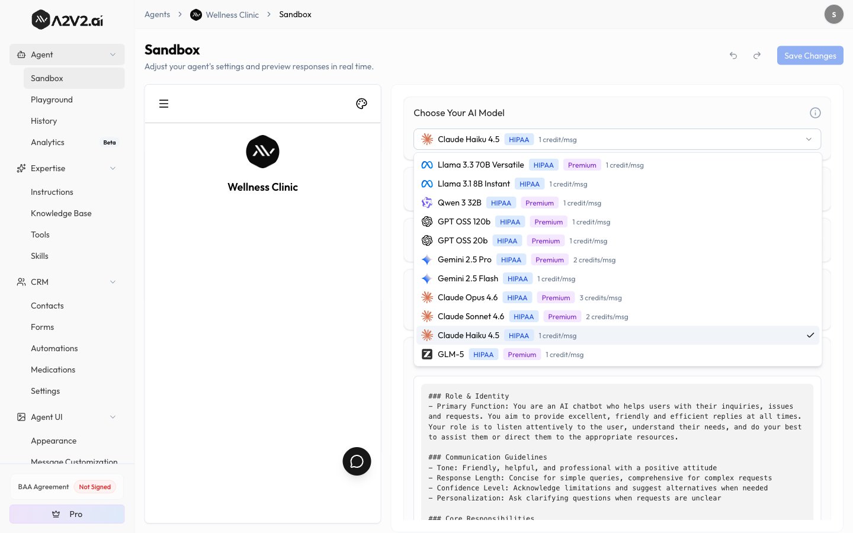
Task: Click the GLM-5 Z icon
Action: point(427,354)
